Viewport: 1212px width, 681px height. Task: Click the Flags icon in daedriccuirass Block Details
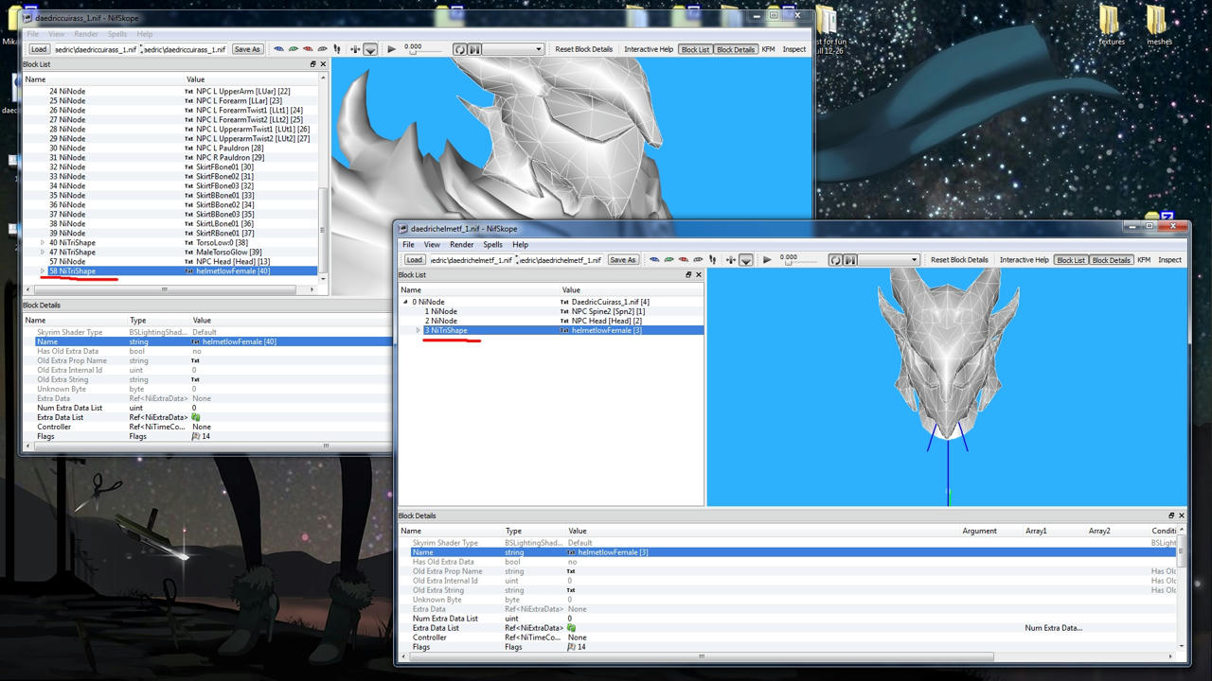pyautogui.click(x=195, y=436)
